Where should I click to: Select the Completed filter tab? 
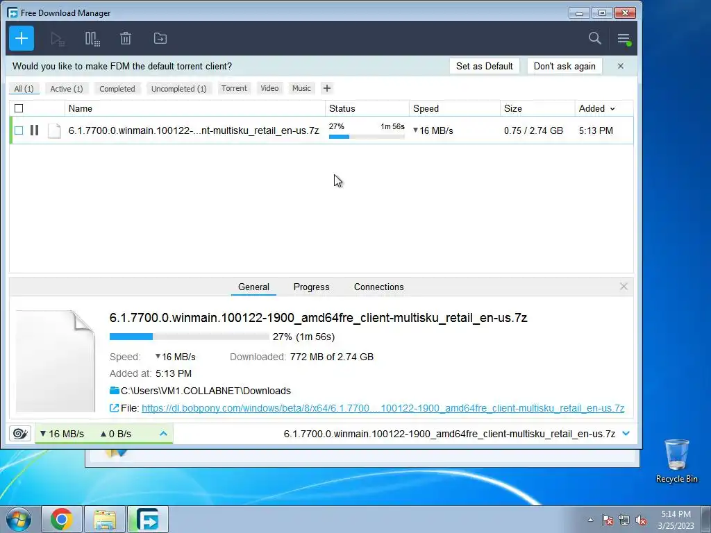click(117, 89)
